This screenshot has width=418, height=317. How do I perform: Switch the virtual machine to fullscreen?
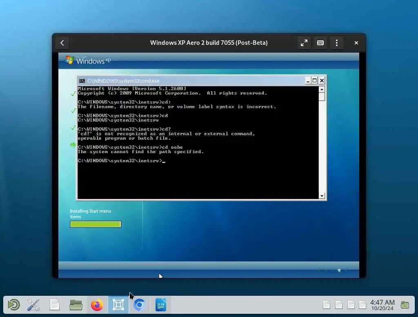click(304, 43)
